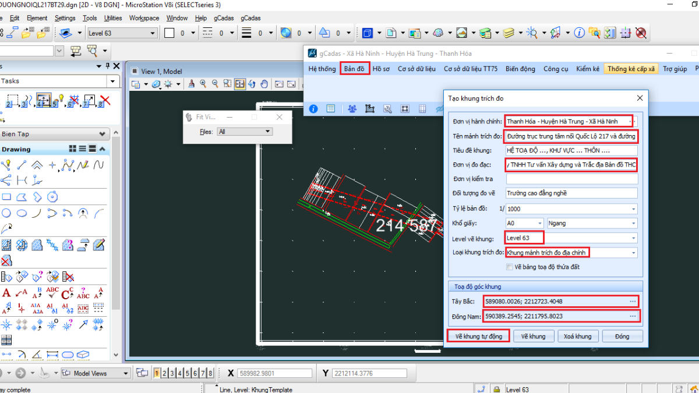The width and height of the screenshot is (699, 393).
Task: Select the Place Text 'A' tool
Action: 6,293
